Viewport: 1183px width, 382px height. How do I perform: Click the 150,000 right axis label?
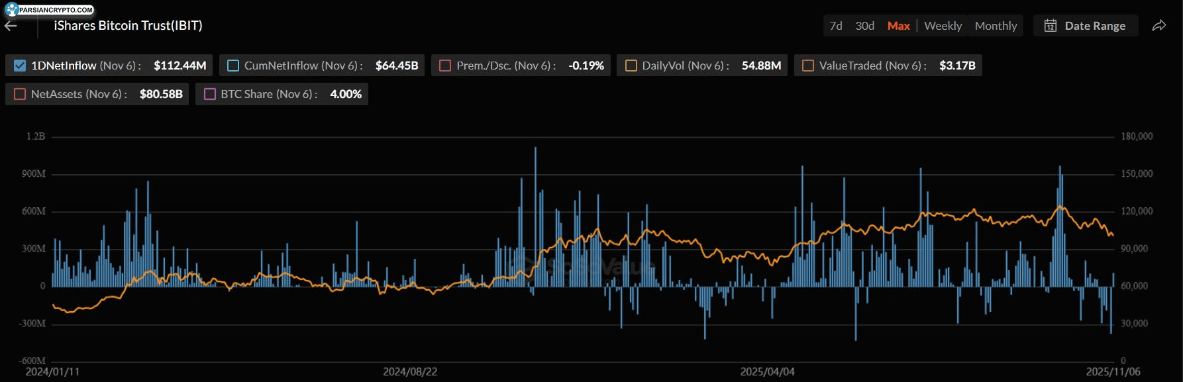pyautogui.click(x=1137, y=173)
